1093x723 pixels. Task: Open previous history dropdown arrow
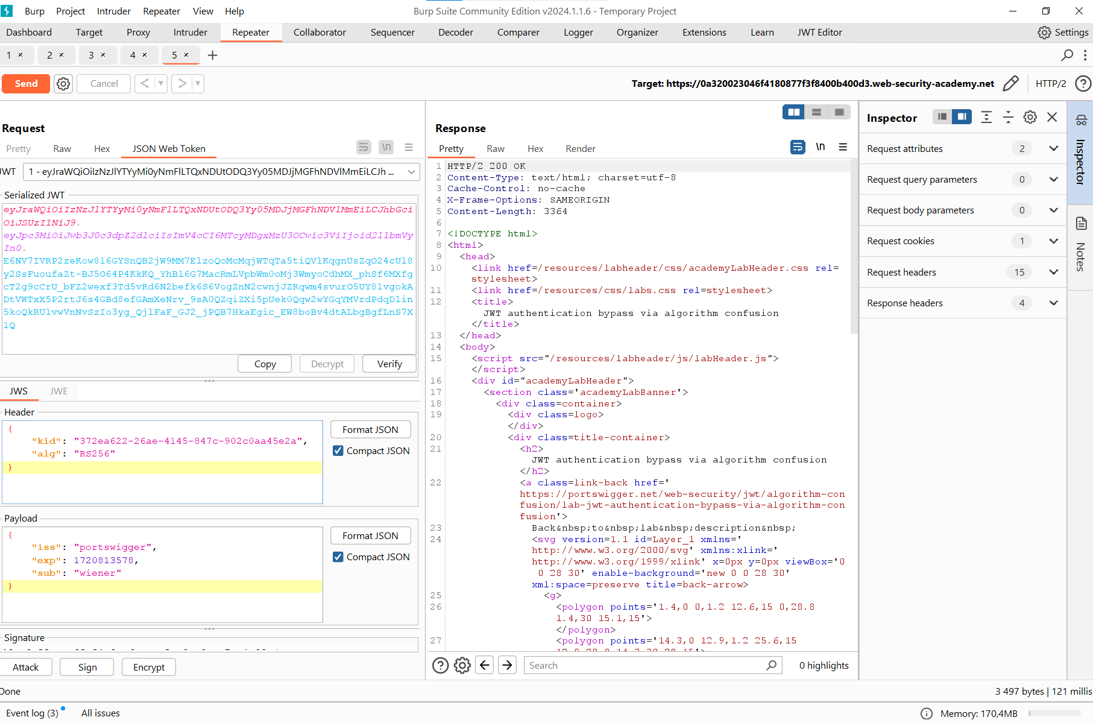161,84
